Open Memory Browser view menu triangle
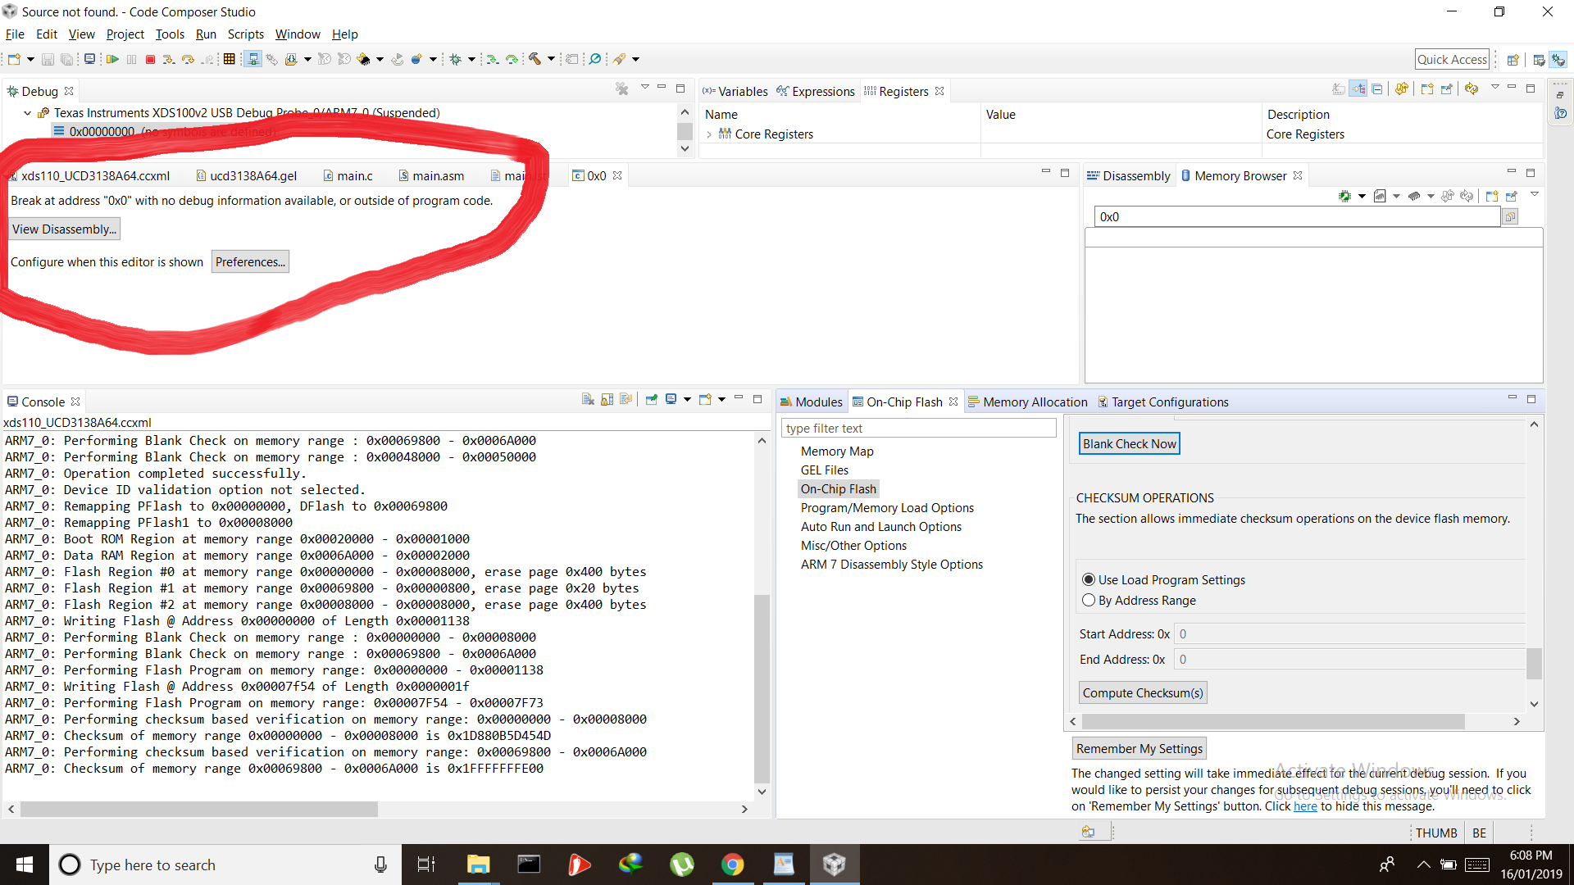Viewport: 1574px width, 885px height. [x=1535, y=194]
